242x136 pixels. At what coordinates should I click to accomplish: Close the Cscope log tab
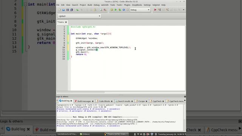tap(146, 101)
